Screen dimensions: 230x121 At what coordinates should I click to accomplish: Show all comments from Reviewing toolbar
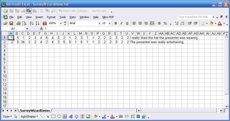(x=29, y=11)
